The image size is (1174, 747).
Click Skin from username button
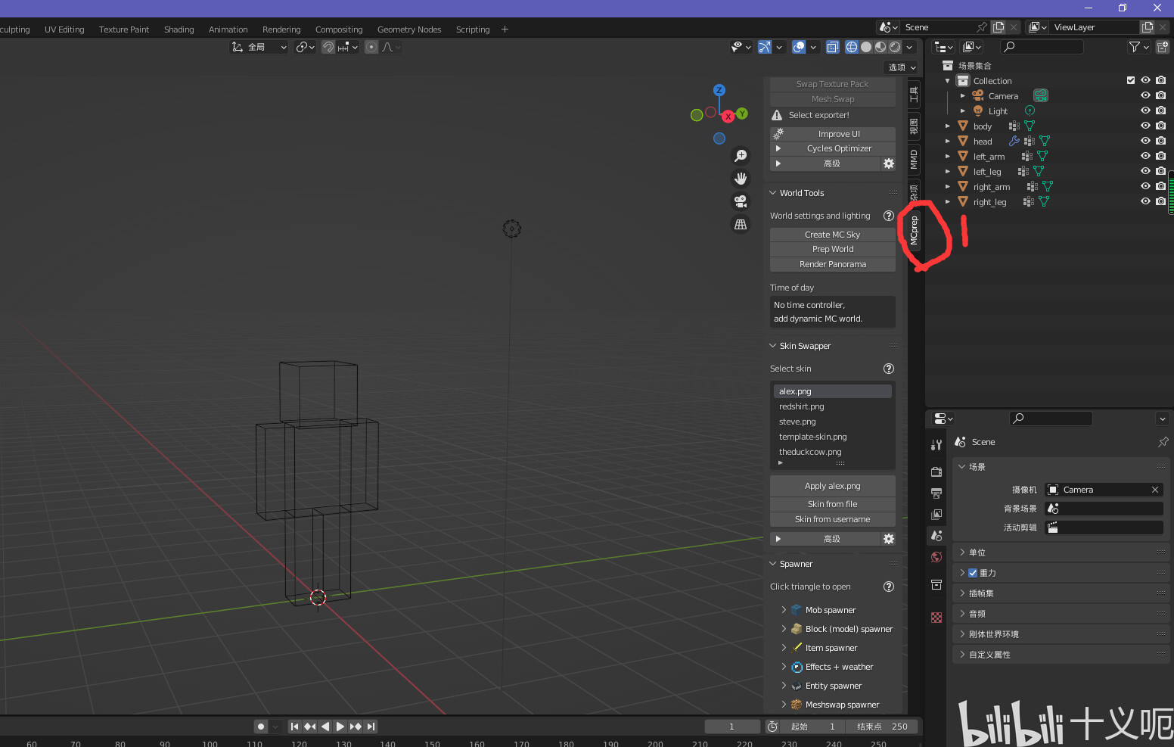[833, 519]
